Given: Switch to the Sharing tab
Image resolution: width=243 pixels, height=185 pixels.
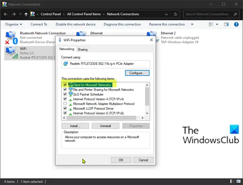Looking at the screenshot, I should tap(83, 49).
